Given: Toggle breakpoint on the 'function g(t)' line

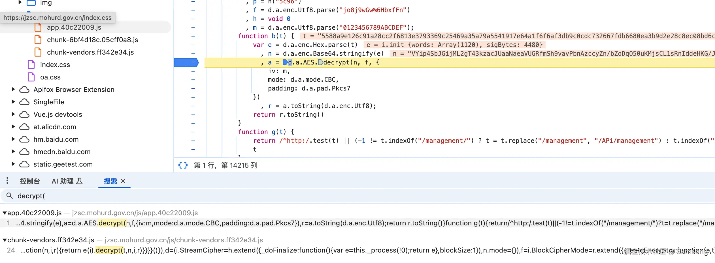Looking at the screenshot, I should click(x=193, y=132).
